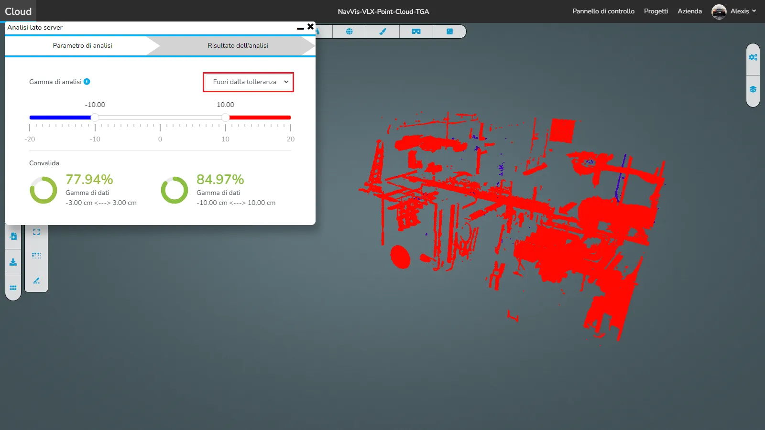The image size is (765, 430).
Task: Click the fullscreen brackets icon
Action: coord(36,232)
